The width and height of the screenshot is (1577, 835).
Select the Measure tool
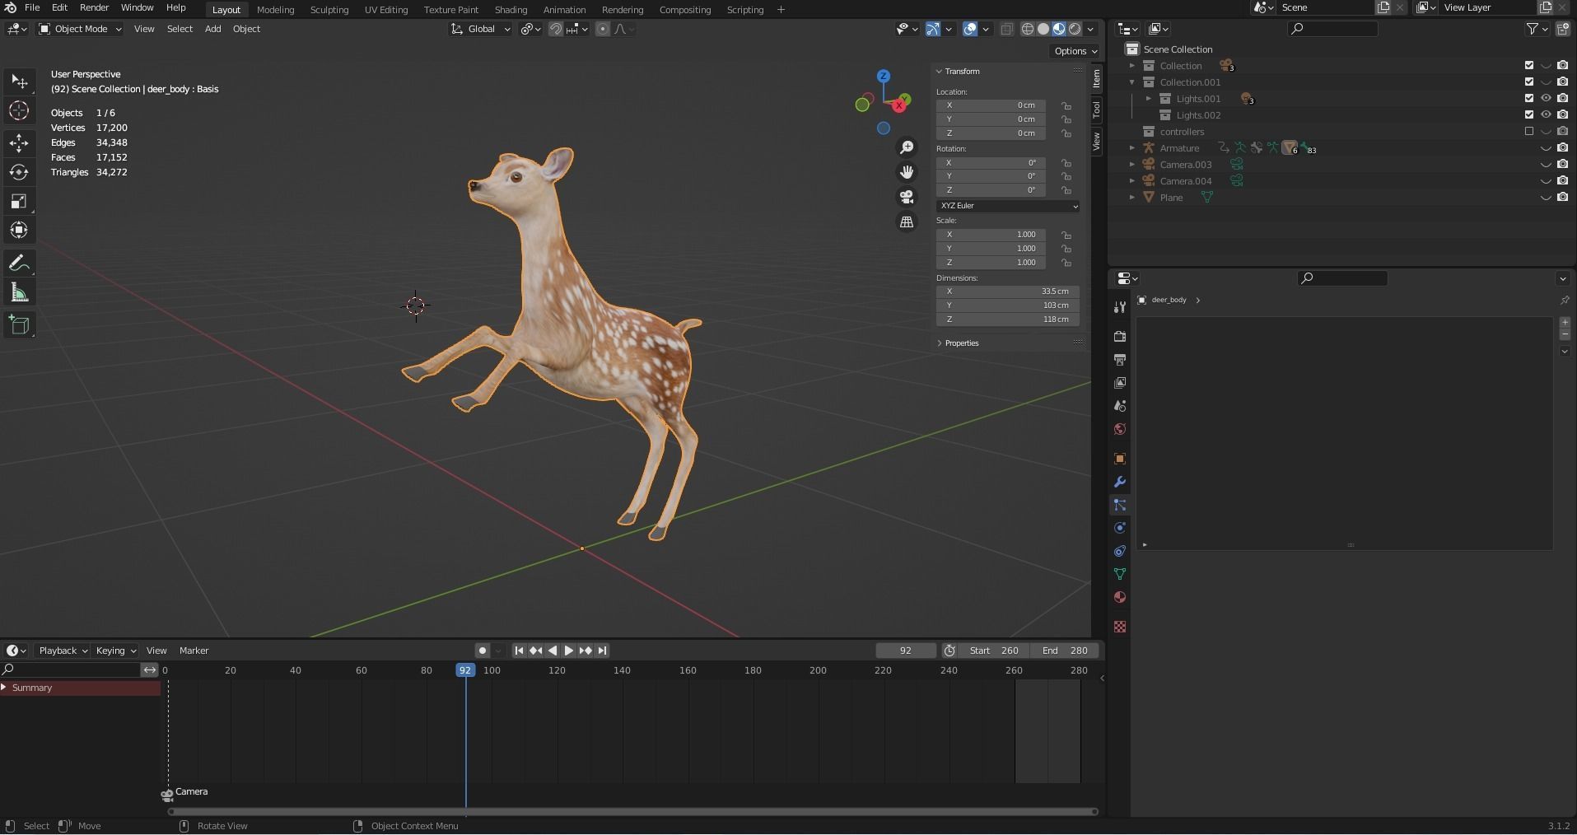coord(19,292)
